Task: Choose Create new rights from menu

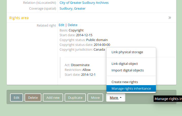Action: [x=125, y=82]
